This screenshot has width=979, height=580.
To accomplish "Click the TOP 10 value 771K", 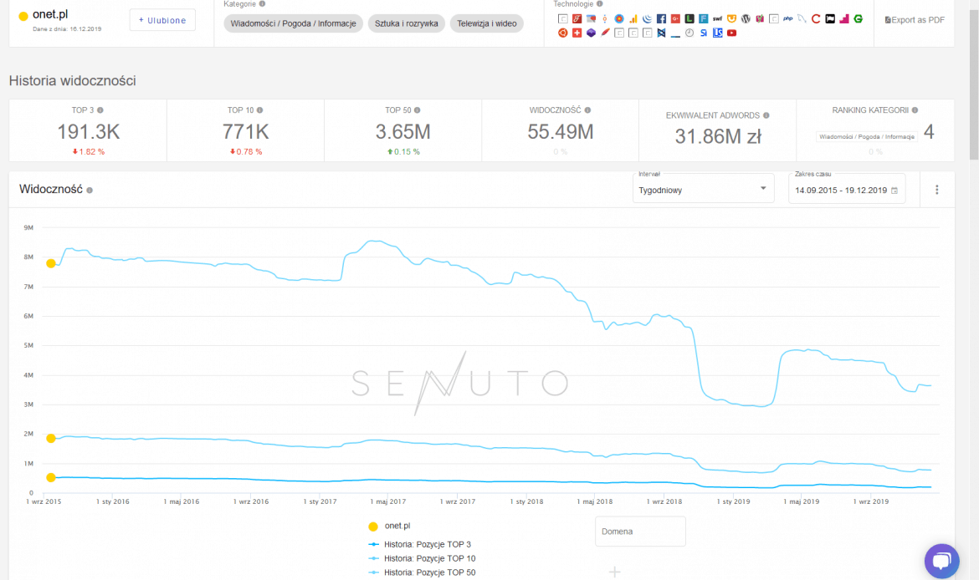I will pos(245,131).
